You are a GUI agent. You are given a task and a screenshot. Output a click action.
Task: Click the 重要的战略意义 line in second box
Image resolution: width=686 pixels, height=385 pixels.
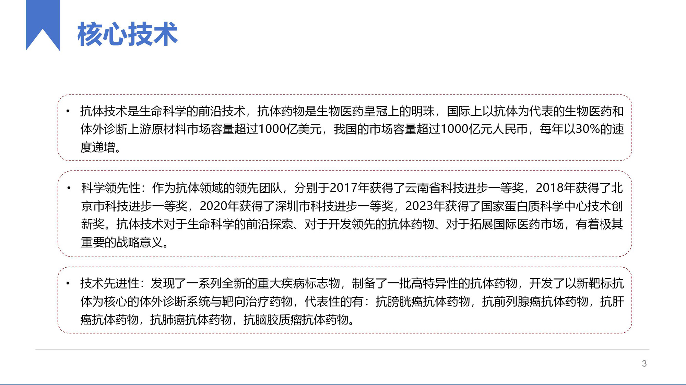pos(122,242)
